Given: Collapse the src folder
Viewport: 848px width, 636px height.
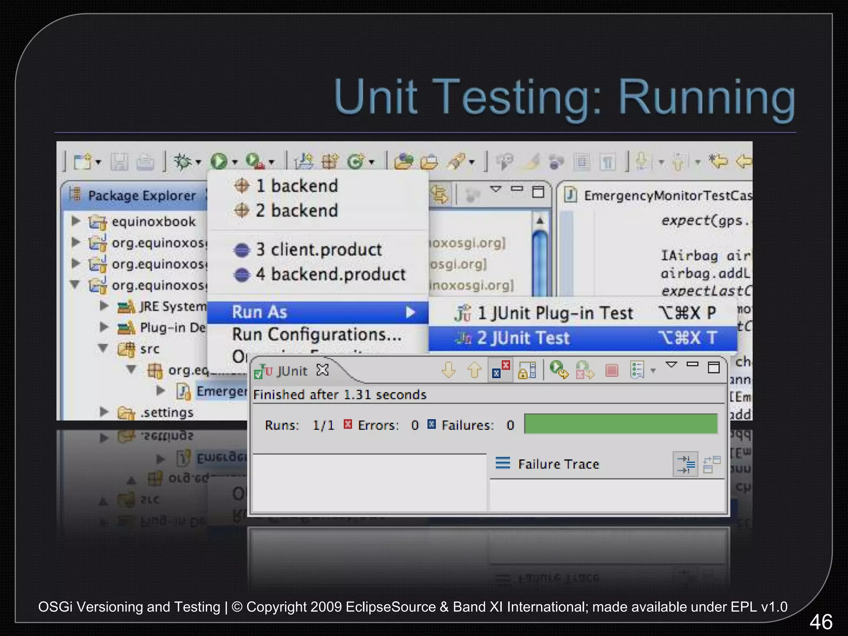Looking at the screenshot, I should tap(103, 348).
